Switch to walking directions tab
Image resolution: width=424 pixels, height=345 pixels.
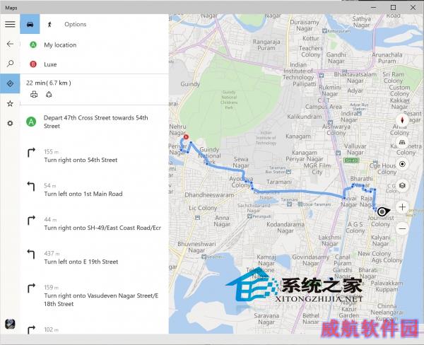point(49,24)
